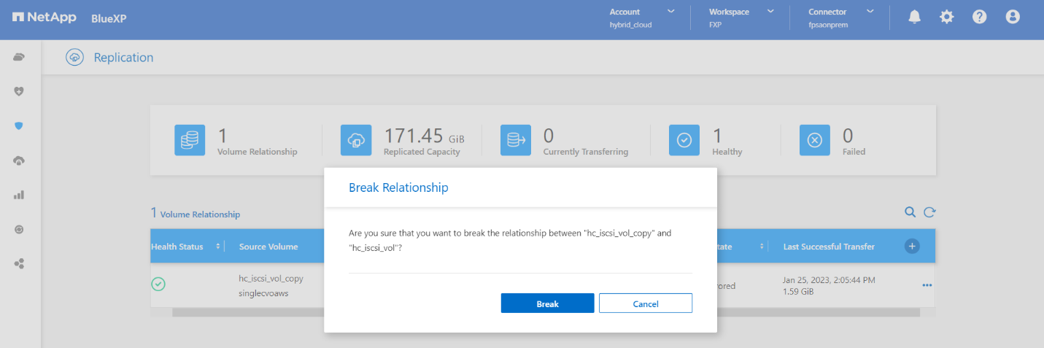The image size is (1044, 348).
Task: Open the three-dot row actions menu
Action: [x=927, y=285]
